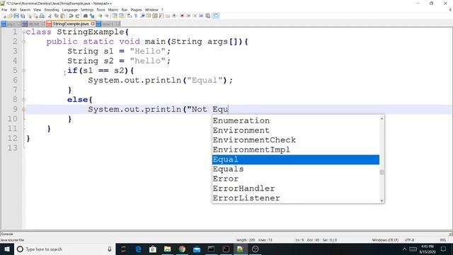Screen dimensions: 453x255
Task: Choose Error from autocomplete list
Action: point(296,178)
